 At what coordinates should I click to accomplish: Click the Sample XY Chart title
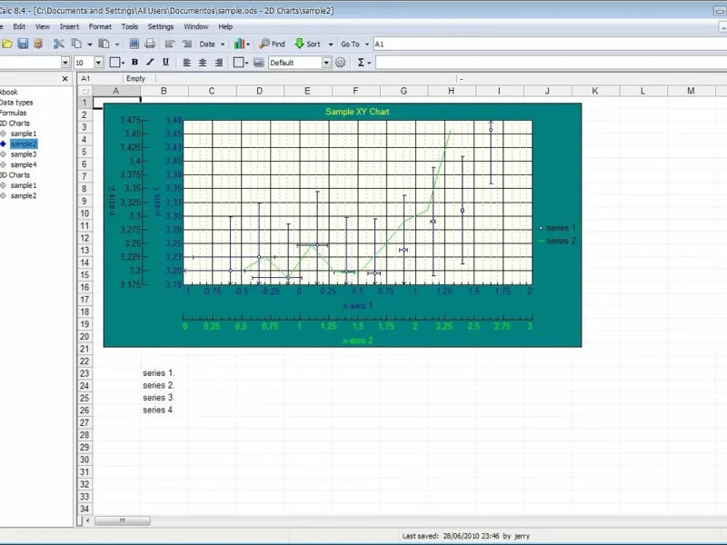click(x=357, y=112)
